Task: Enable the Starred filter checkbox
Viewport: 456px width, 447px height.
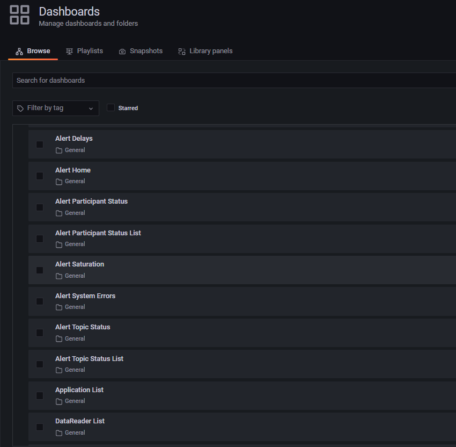Action: click(111, 107)
